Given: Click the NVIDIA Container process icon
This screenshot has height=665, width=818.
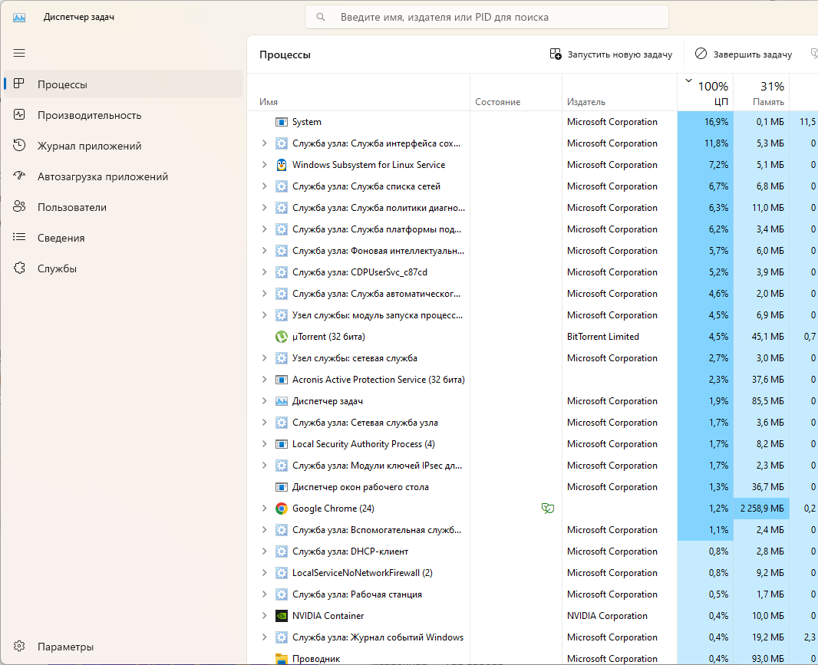Looking at the screenshot, I should (x=282, y=616).
